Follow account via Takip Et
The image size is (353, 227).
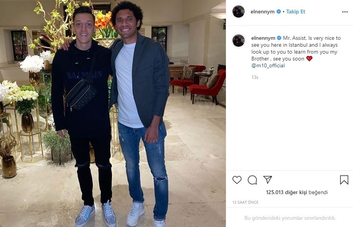[296, 11]
